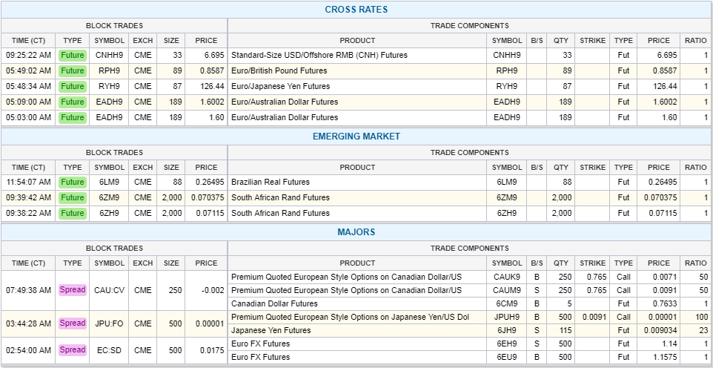Open Brazilian Real Futures product
The width and height of the screenshot is (713, 368).
pyautogui.click(x=271, y=182)
